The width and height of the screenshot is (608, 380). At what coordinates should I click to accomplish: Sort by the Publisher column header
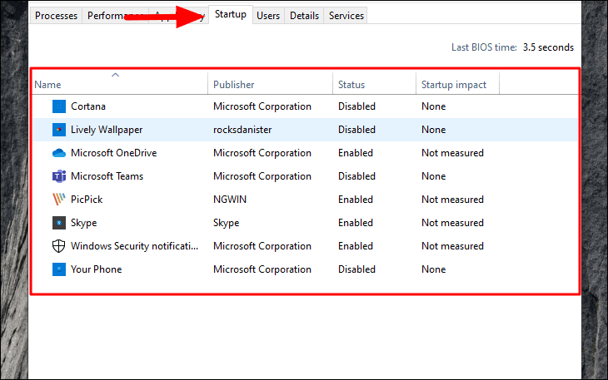tap(234, 85)
